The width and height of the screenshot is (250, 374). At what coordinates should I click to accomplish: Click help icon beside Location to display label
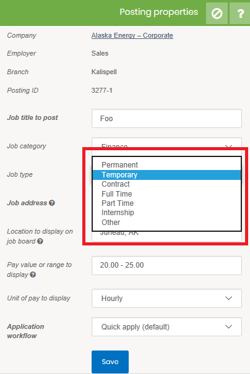40,241
